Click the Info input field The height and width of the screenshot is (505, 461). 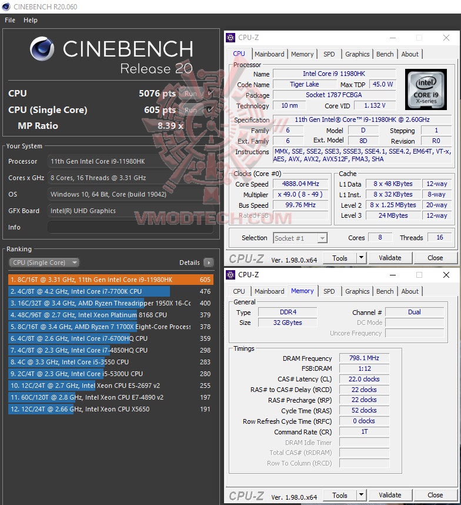[131, 227]
